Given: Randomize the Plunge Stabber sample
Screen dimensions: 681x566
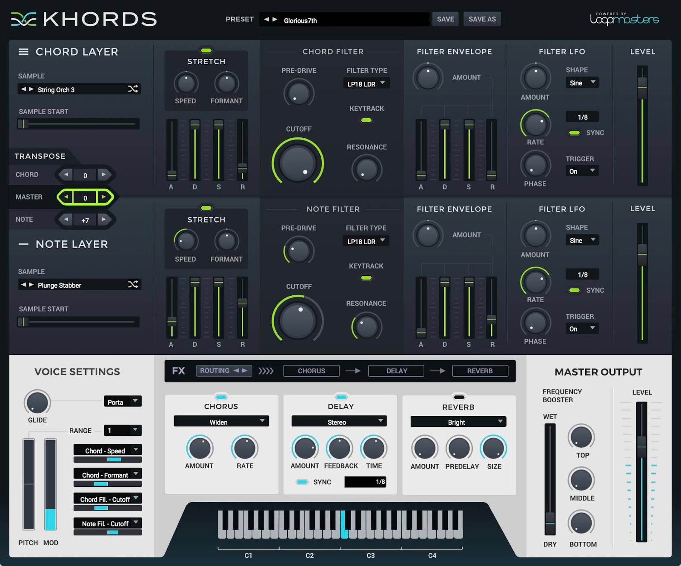Looking at the screenshot, I should tap(133, 284).
